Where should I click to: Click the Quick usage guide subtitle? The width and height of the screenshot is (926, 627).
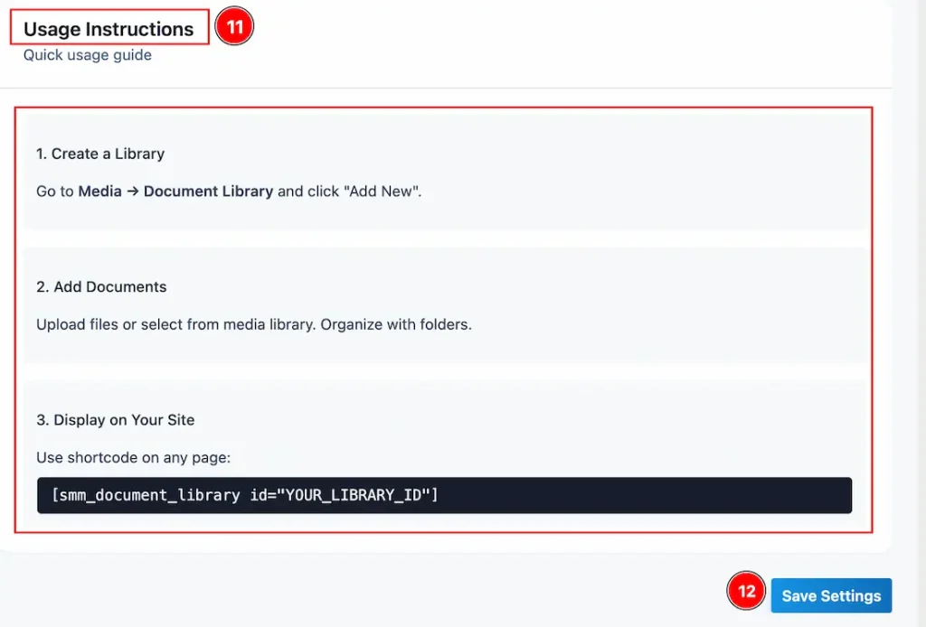[x=88, y=55]
